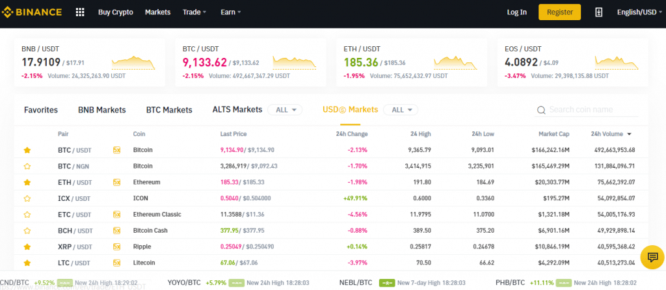Click the PHB/BTC ticker chart badge

(x=563, y=282)
